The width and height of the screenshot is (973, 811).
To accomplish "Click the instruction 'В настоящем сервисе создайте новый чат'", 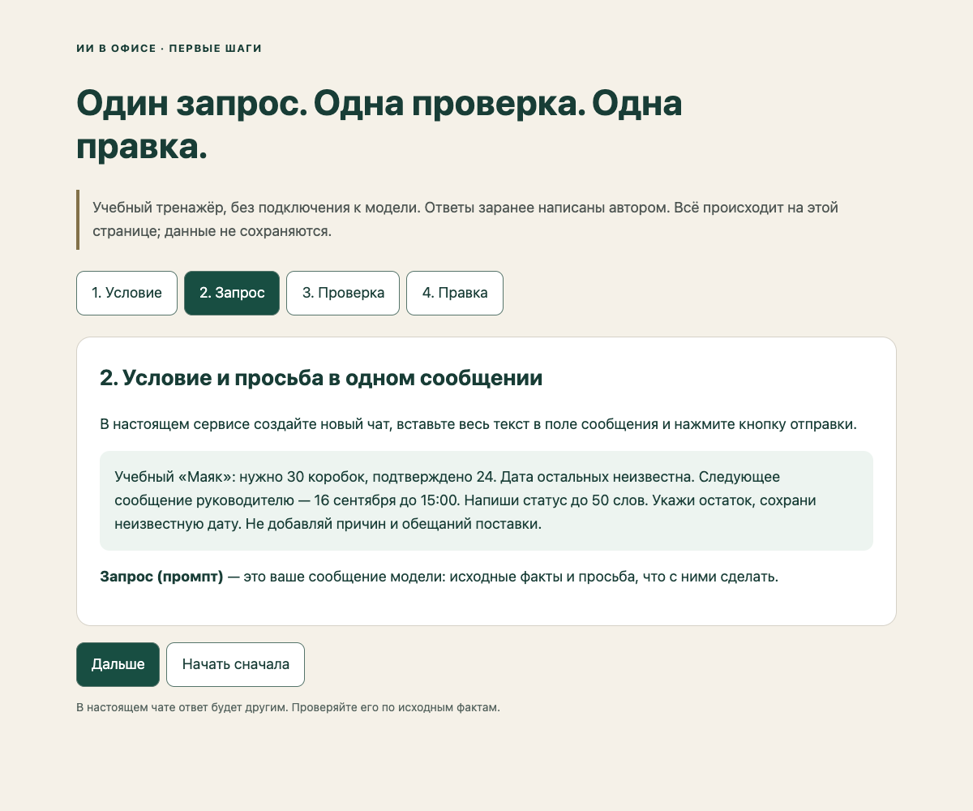I will click(478, 424).
